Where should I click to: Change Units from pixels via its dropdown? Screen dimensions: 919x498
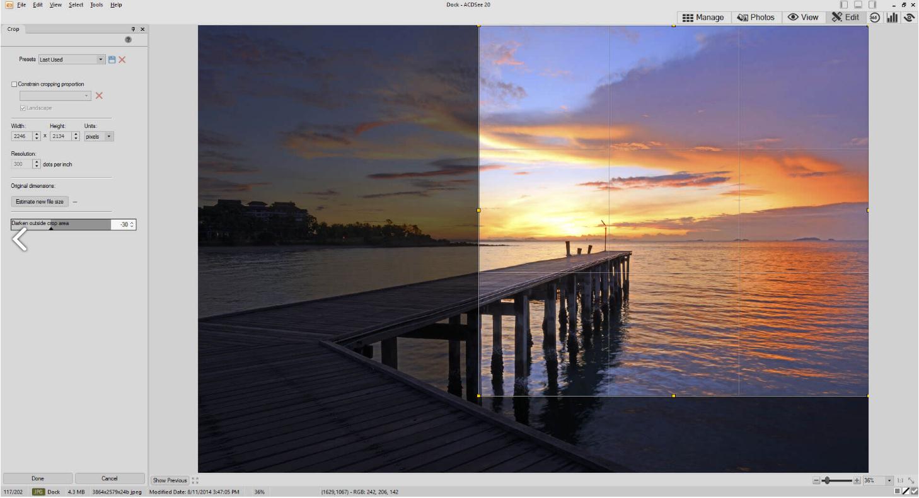(108, 136)
